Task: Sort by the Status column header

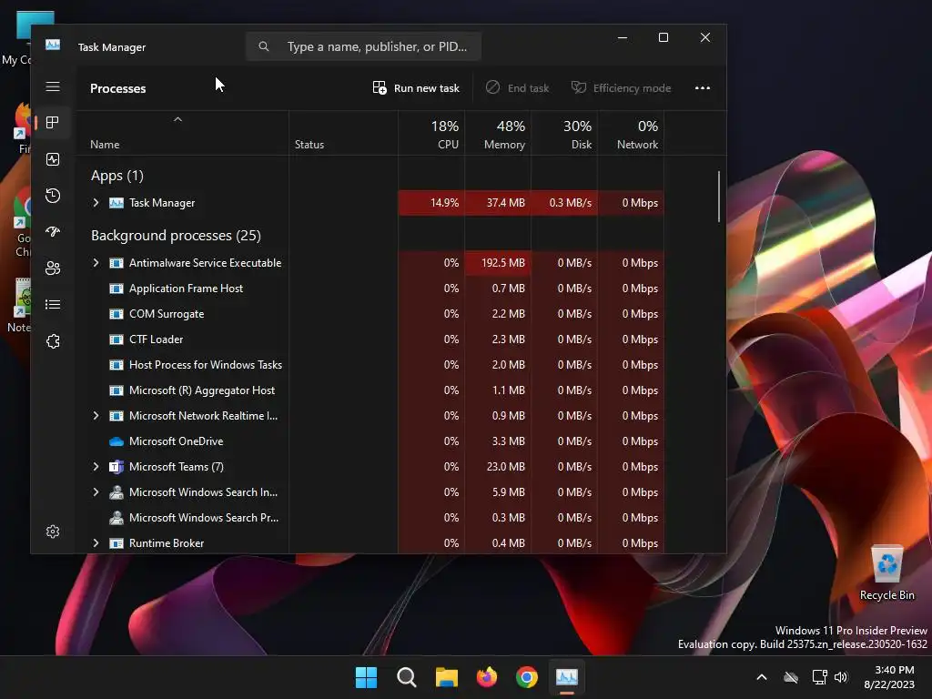Action: pyautogui.click(x=343, y=133)
